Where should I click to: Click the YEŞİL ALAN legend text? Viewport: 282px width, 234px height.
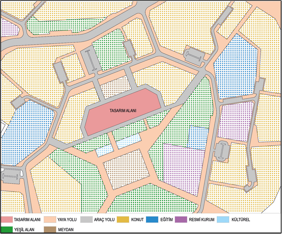(24, 229)
